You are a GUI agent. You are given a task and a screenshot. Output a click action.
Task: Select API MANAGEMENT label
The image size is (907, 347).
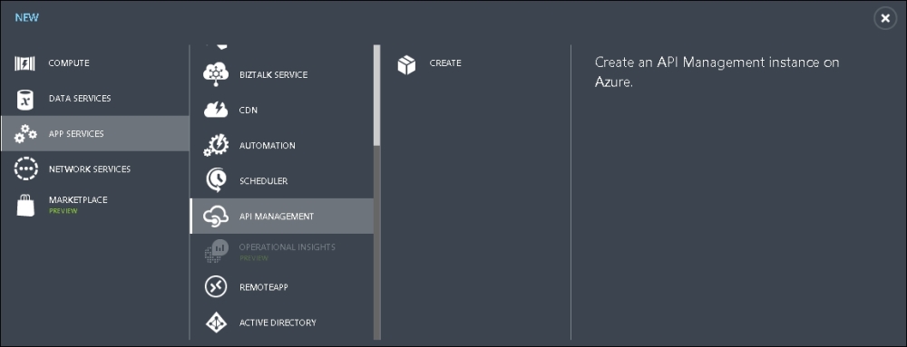pyautogui.click(x=277, y=217)
